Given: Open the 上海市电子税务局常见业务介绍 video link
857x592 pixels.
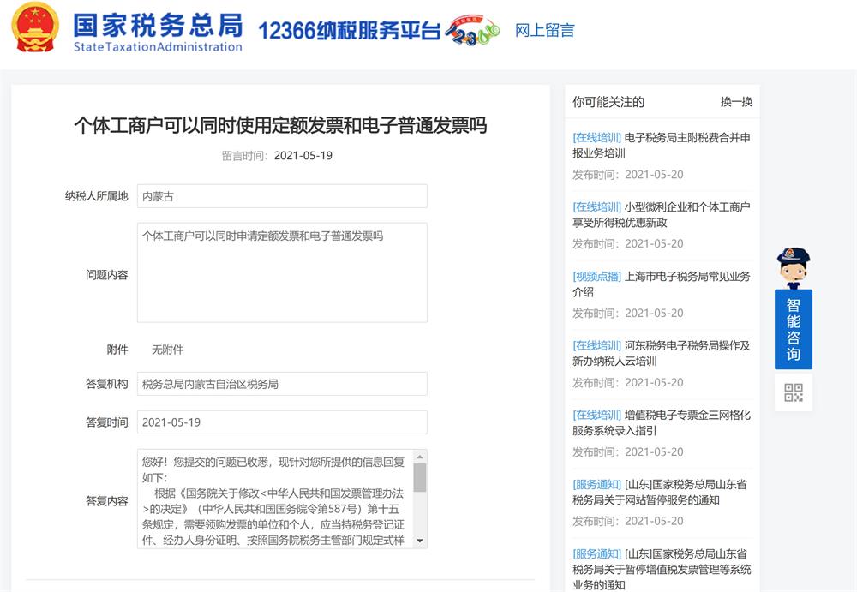Looking at the screenshot, I should [660, 285].
